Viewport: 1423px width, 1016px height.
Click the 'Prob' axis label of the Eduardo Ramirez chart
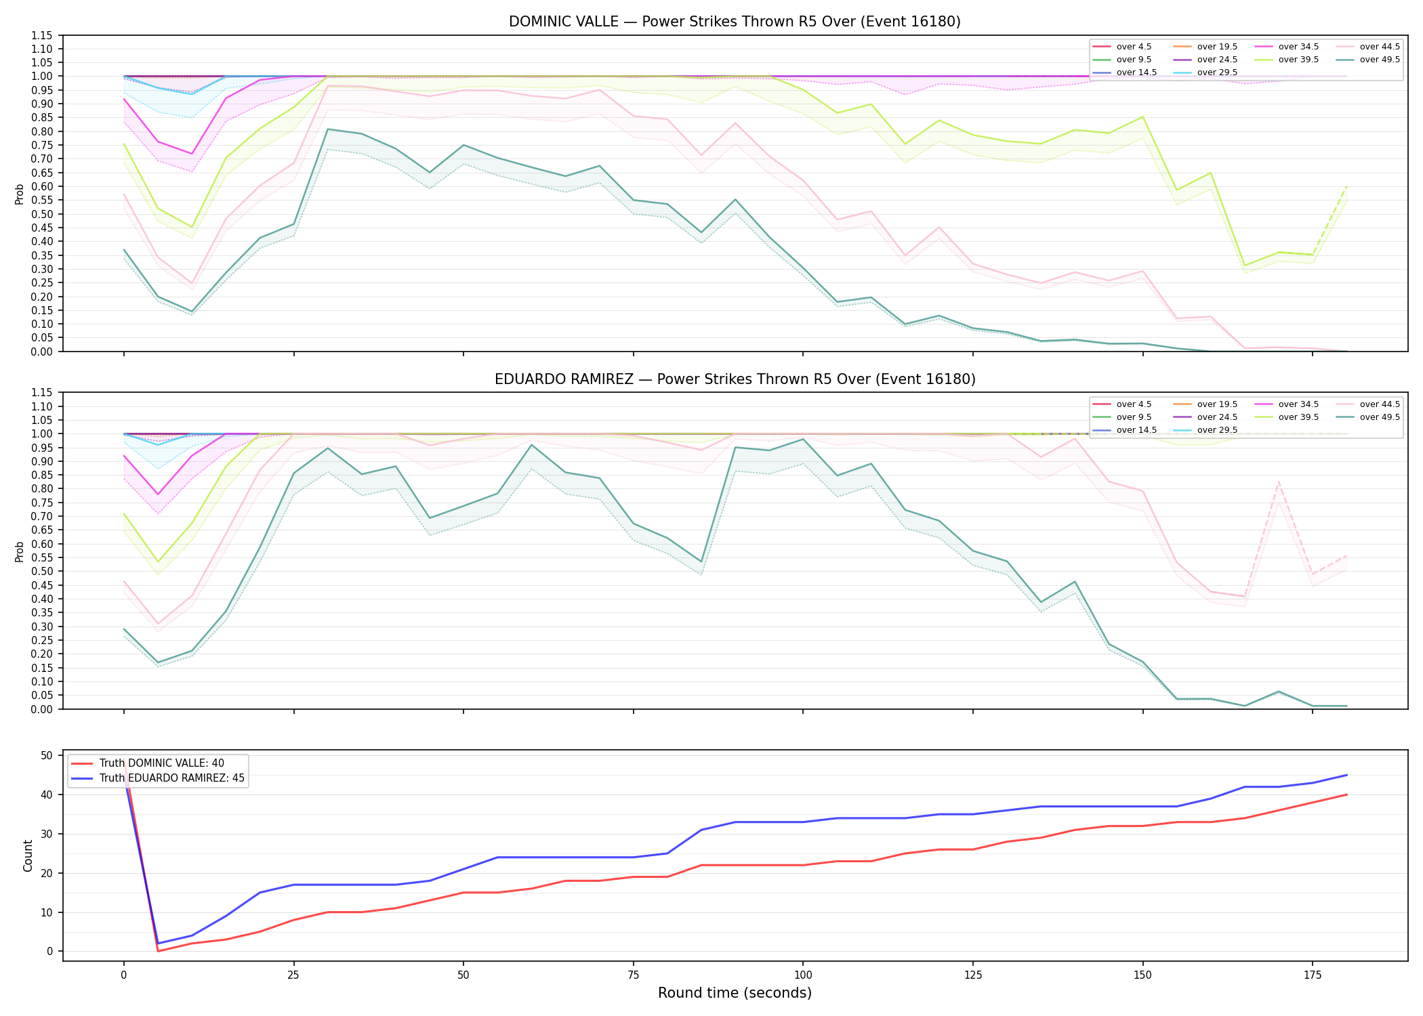click(20, 551)
